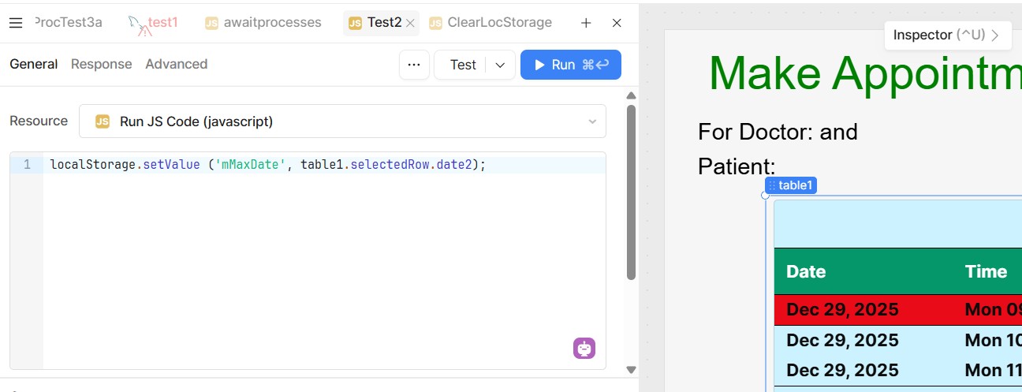This screenshot has height=392, width=1022.
Task: Expand the Inspector panel chevron
Action: pyautogui.click(x=995, y=35)
